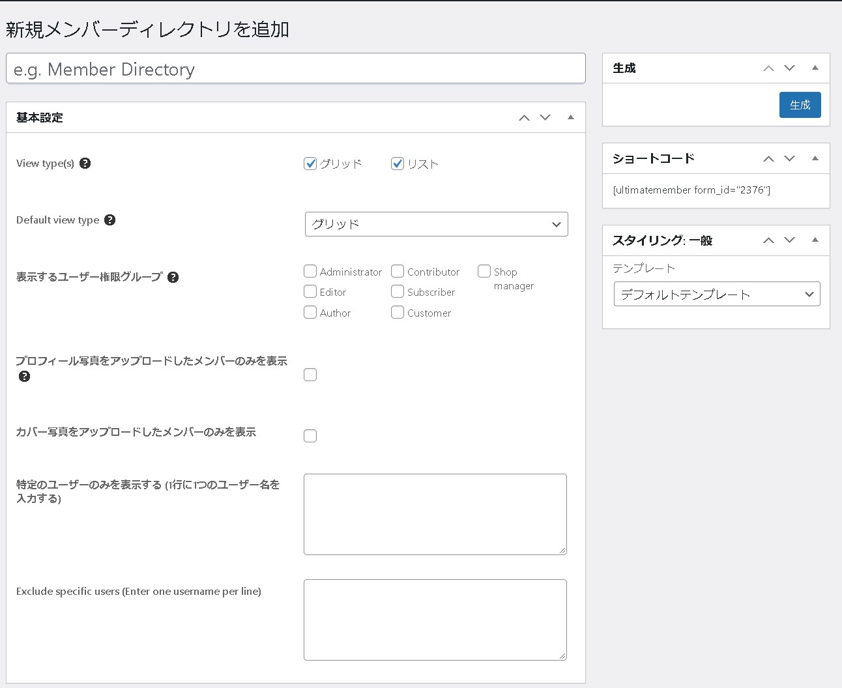The width and height of the screenshot is (842, 688).
Task: Collapse the ショートコード panel
Action: tap(815, 158)
